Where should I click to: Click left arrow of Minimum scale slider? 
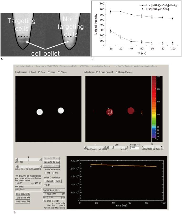pyautogui.click(x=86, y=147)
